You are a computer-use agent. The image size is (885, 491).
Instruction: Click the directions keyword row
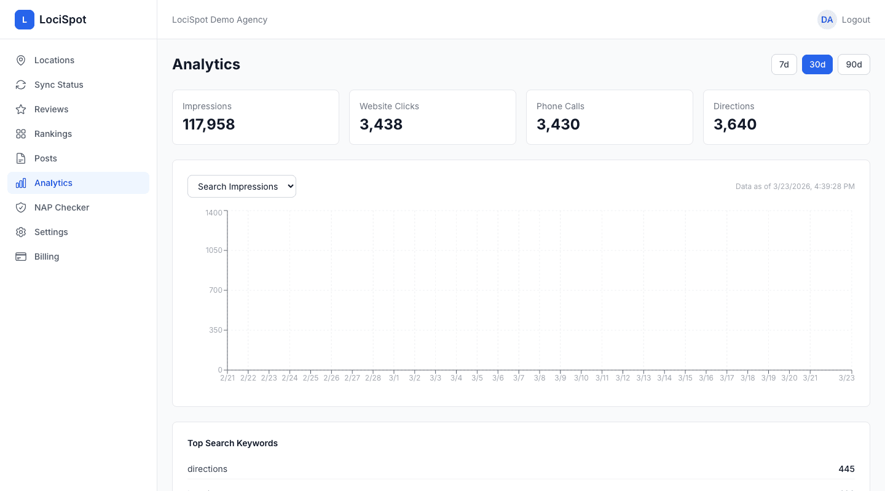coord(521,469)
